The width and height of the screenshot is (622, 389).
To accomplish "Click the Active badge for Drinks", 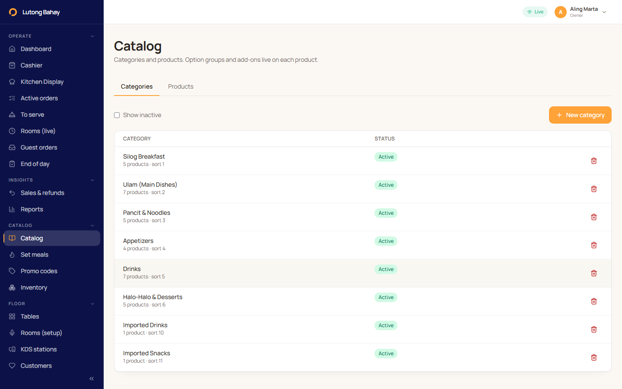I will point(386,269).
